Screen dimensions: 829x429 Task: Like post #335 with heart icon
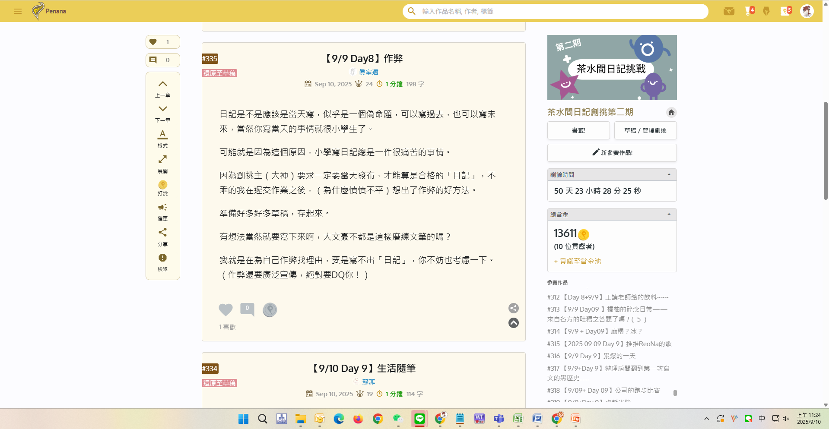click(x=226, y=309)
